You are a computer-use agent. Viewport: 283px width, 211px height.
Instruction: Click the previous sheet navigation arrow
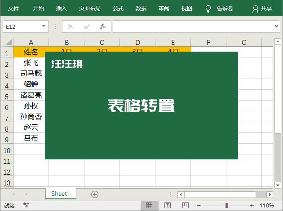click(x=13, y=194)
